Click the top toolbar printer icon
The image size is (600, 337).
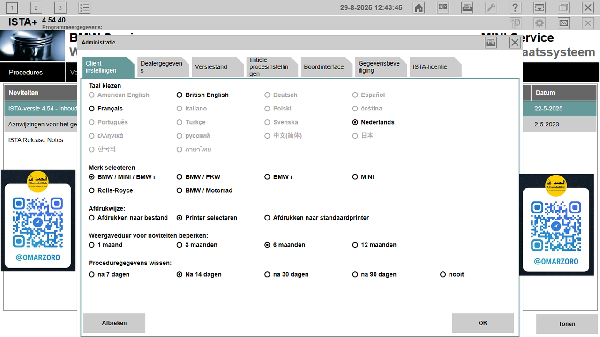pyautogui.click(x=467, y=7)
